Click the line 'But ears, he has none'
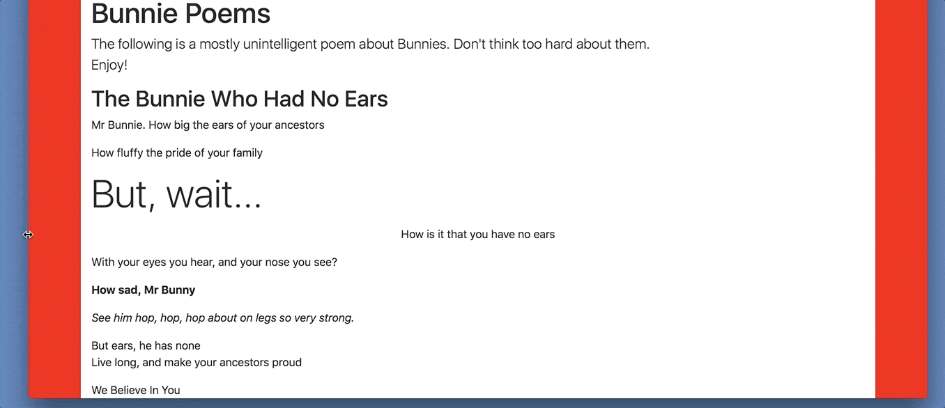 pos(146,346)
